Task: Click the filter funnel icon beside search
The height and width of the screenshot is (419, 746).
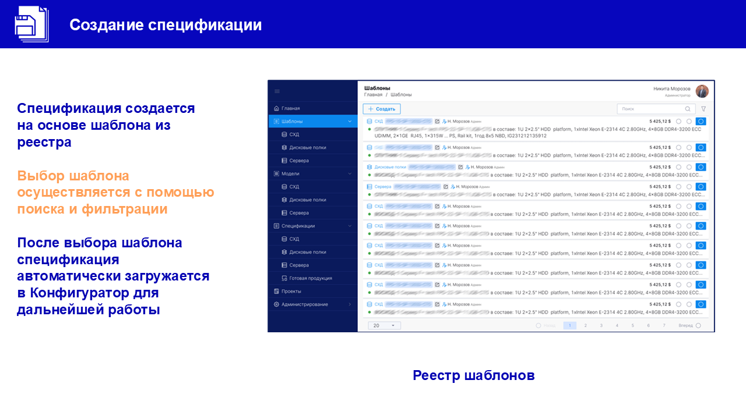Action: 703,109
